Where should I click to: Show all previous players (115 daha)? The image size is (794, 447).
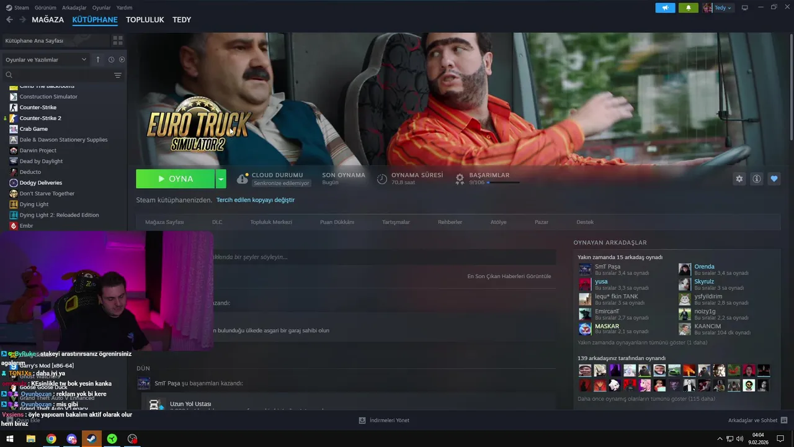click(646, 399)
